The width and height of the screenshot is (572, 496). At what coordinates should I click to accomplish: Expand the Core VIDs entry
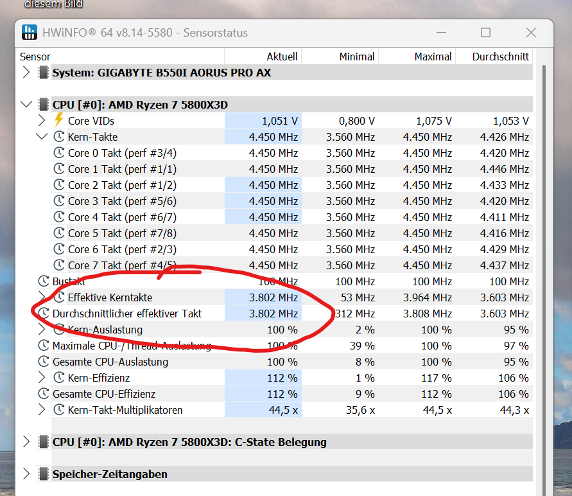coord(42,120)
